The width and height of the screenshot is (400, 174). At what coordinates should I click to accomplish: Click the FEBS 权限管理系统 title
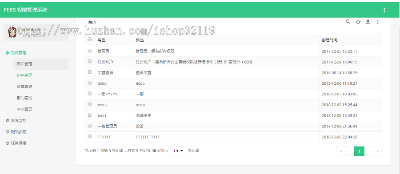25,10
